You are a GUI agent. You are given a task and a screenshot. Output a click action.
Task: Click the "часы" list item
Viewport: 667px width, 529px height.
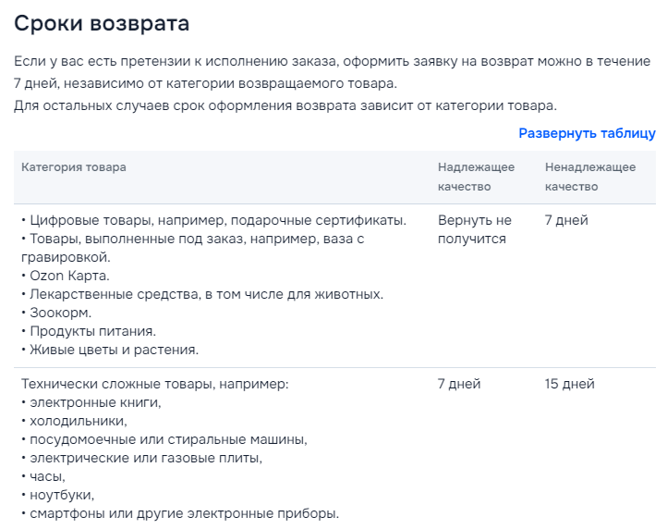tap(47, 476)
